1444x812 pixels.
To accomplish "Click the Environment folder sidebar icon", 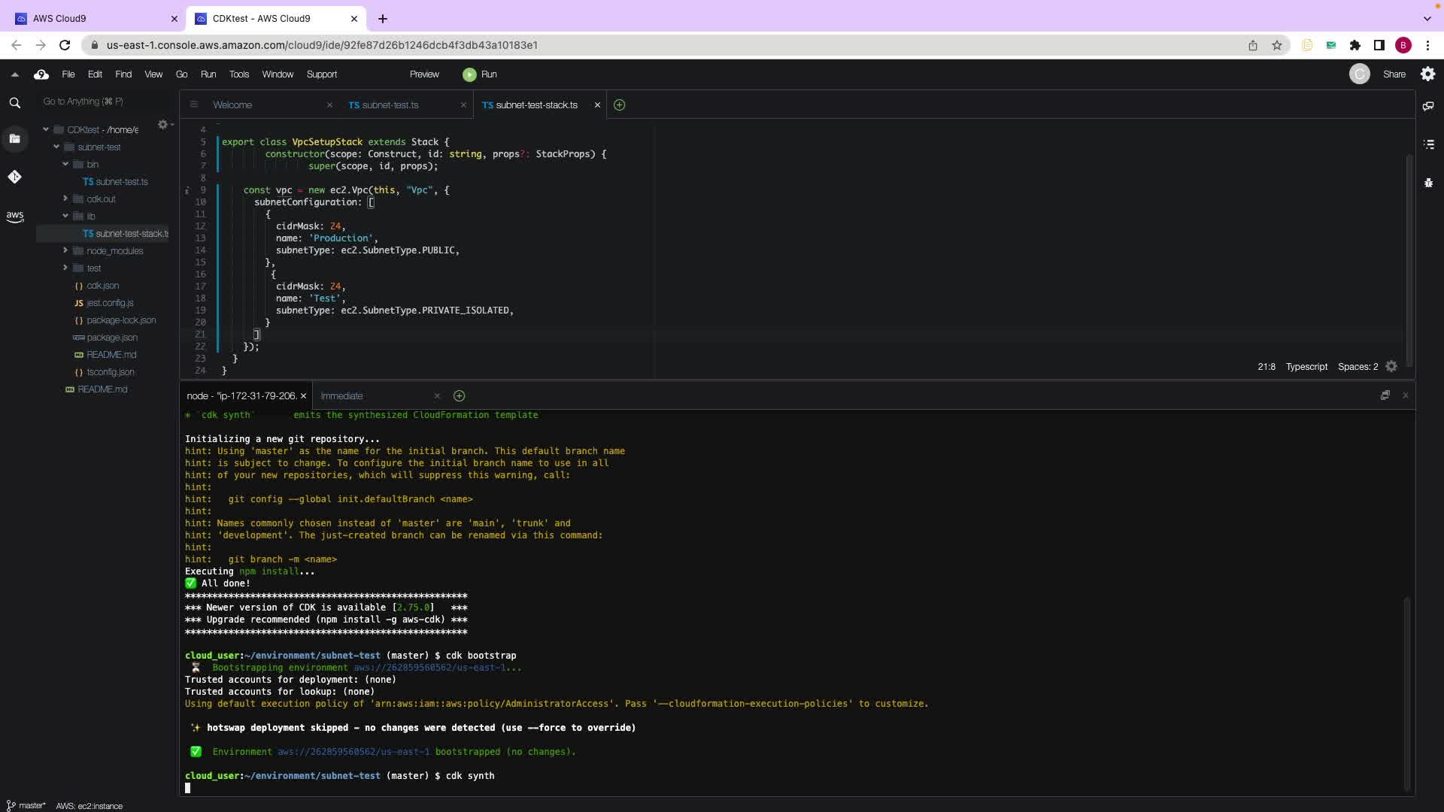I will point(14,138).
